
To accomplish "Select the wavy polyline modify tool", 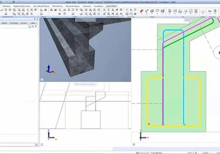I will [157, 11].
